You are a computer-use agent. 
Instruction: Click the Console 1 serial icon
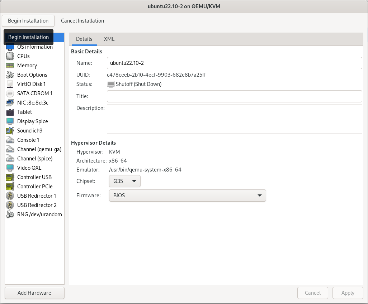[10, 140]
